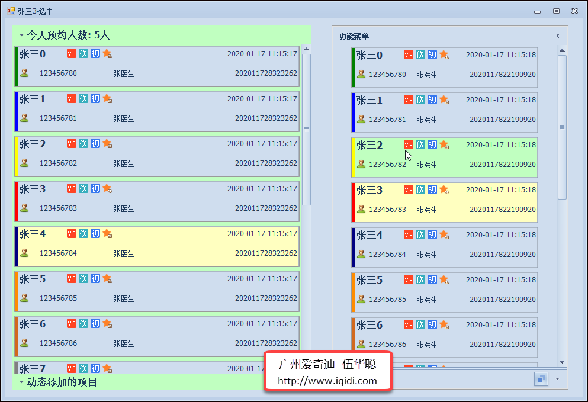Click the 初 badge on right-panel 张三1 card
588x402 pixels.
[432, 99]
